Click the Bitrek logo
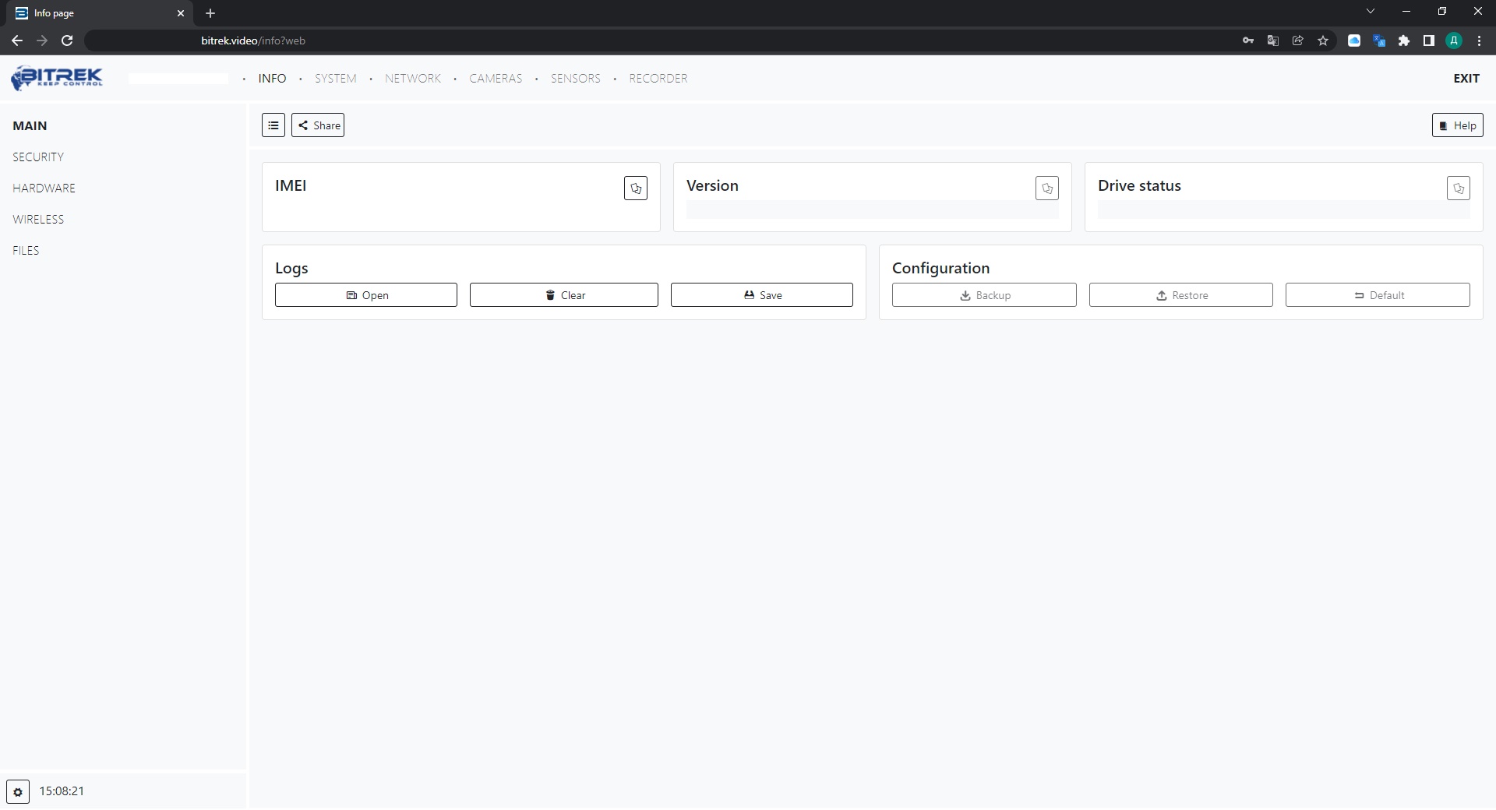The image size is (1496, 810). coord(57,78)
